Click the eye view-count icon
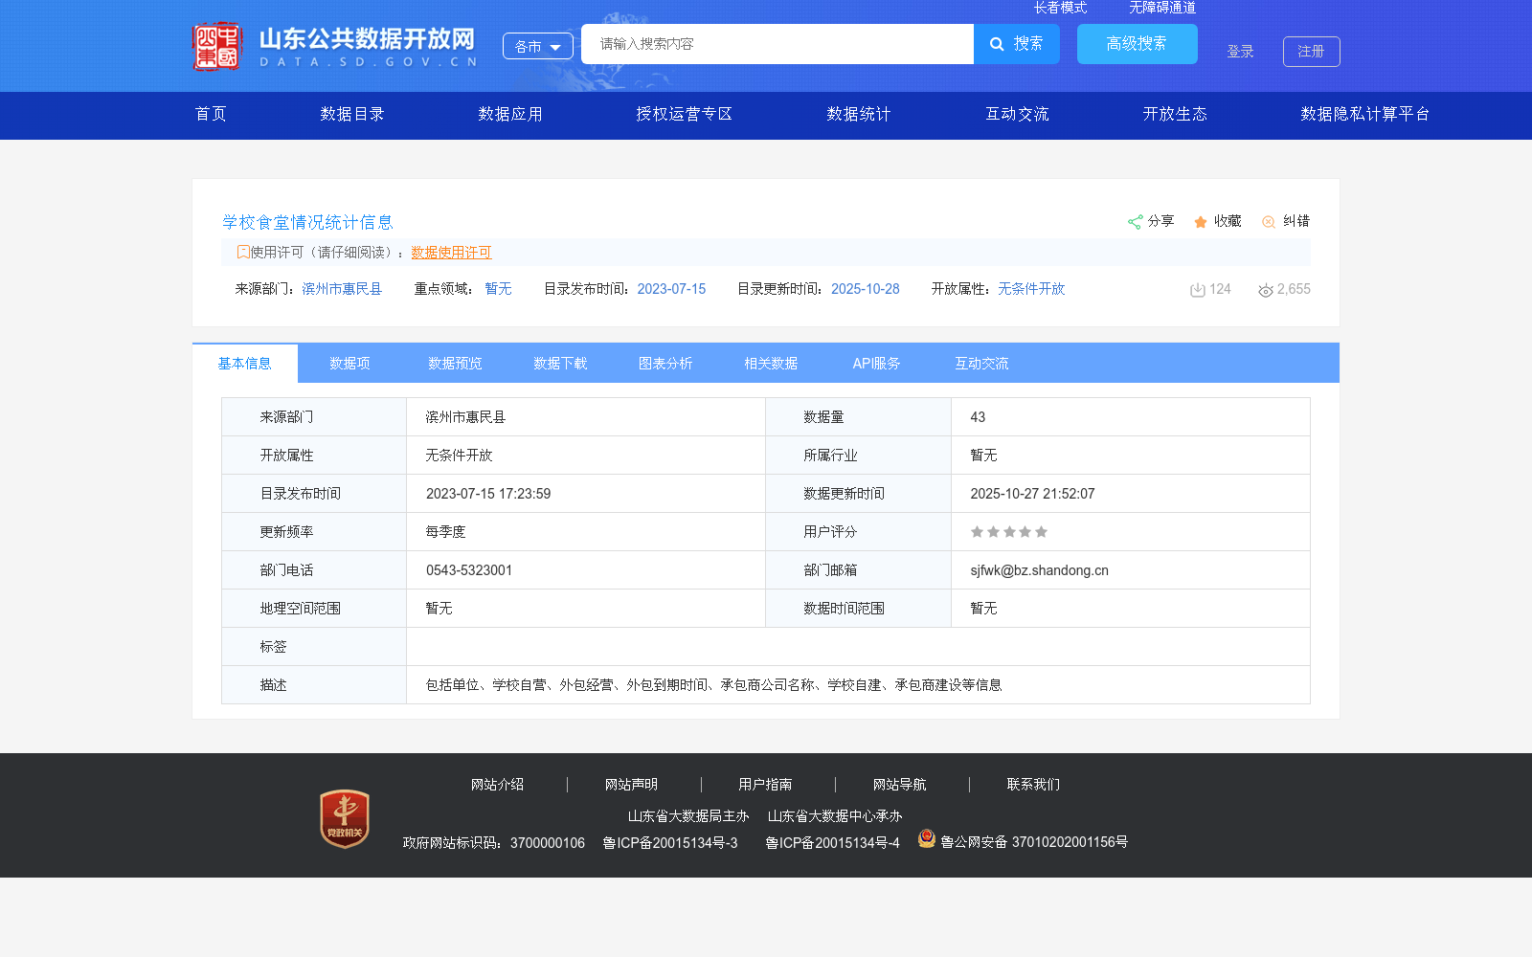This screenshot has height=957, width=1532. (1265, 289)
